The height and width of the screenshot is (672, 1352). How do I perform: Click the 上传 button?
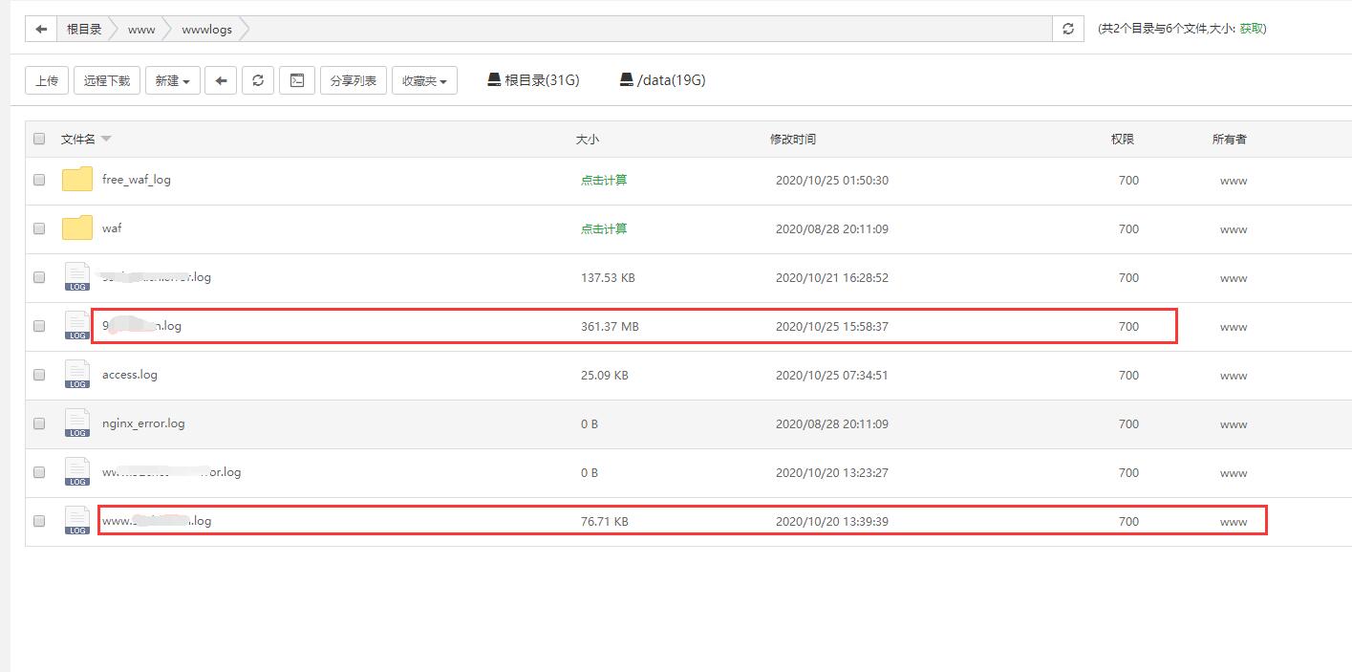47,80
